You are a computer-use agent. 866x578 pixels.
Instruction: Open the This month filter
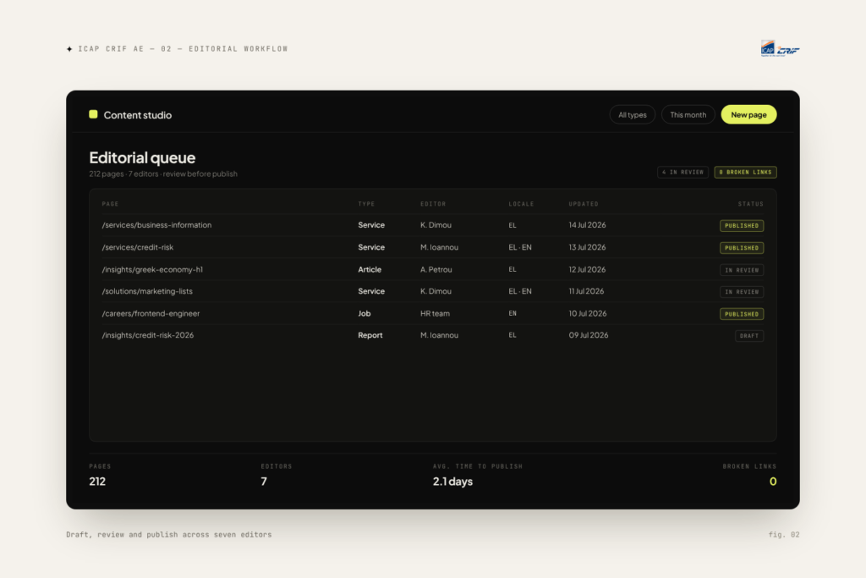click(688, 115)
